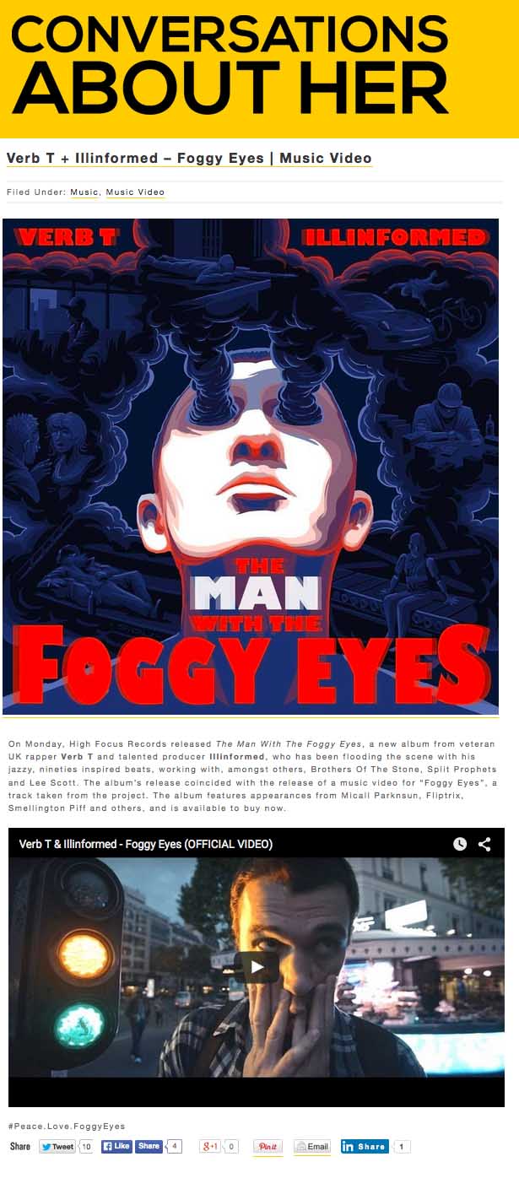Open the Music Video category link
The image size is (519, 1189).
(135, 192)
